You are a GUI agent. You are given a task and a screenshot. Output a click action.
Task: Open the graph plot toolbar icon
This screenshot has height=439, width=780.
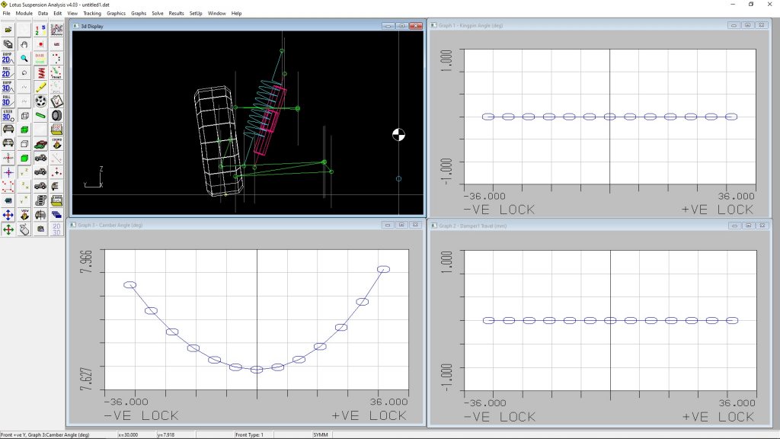pyautogui.click(x=56, y=30)
